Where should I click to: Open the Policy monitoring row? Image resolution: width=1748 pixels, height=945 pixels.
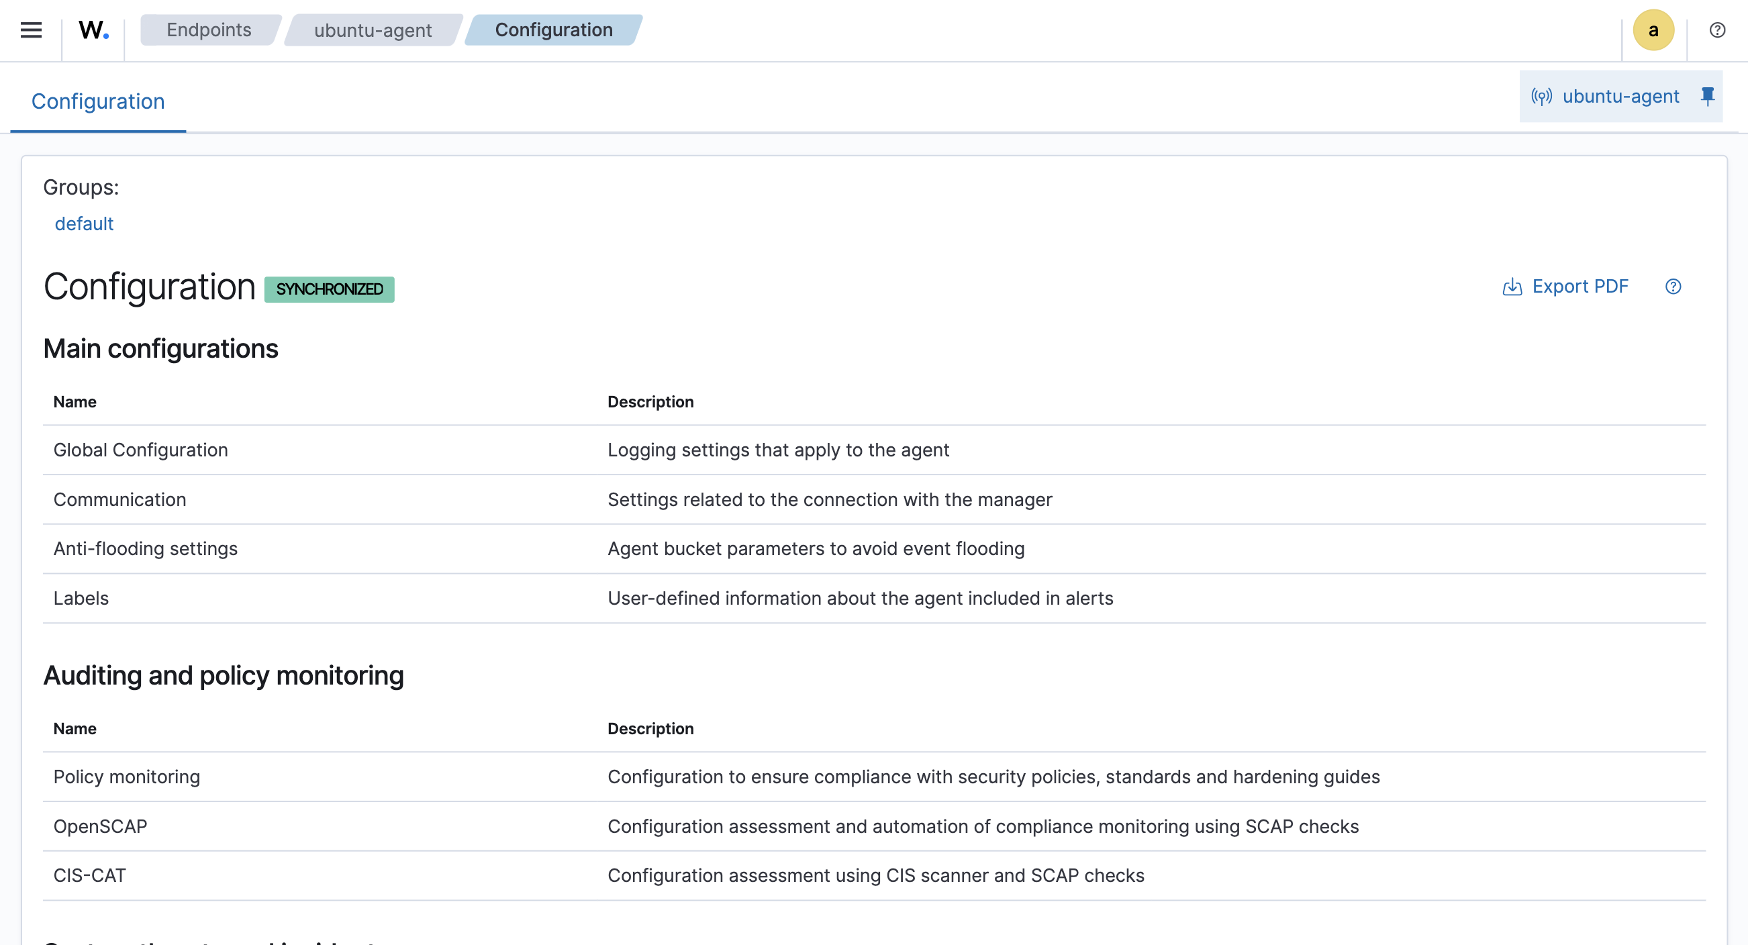(x=127, y=777)
